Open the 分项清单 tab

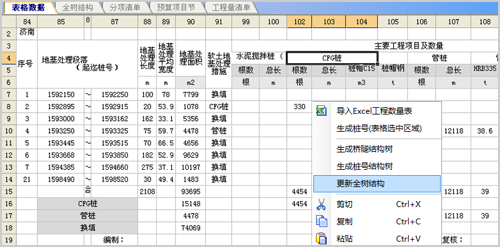(x=125, y=7)
